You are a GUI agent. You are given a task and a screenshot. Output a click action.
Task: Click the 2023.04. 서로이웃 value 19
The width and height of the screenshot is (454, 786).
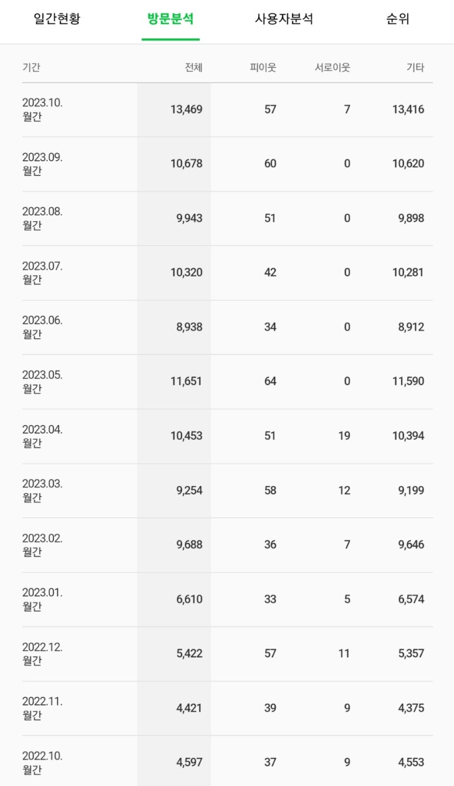344,436
